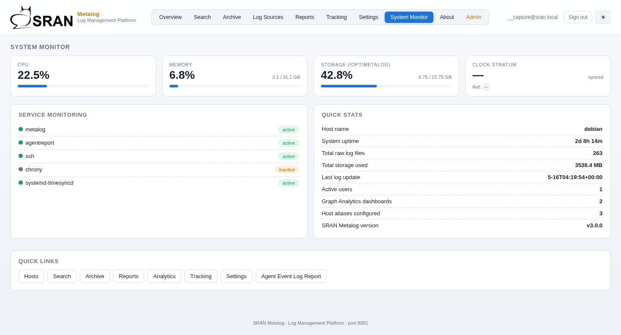Click the chrony inactive badge
Screen dimensions: 621x335
pyautogui.click(x=287, y=170)
